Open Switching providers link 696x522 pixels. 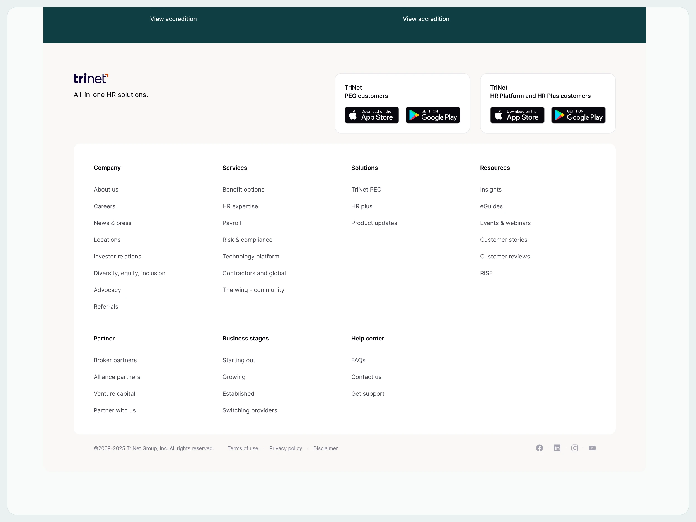point(250,410)
